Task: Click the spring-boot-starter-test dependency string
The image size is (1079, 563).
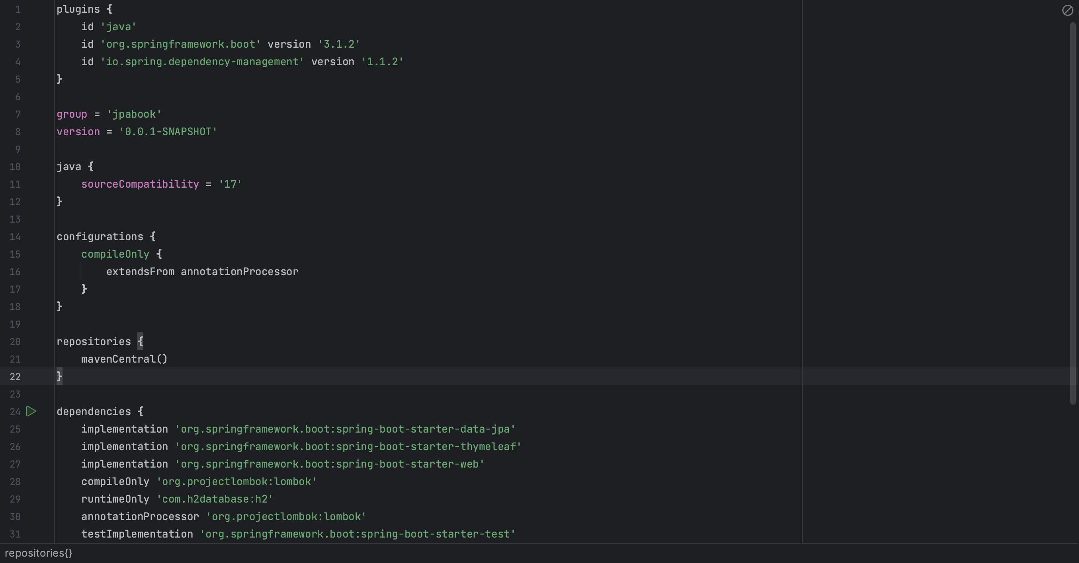Action: pos(357,534)
